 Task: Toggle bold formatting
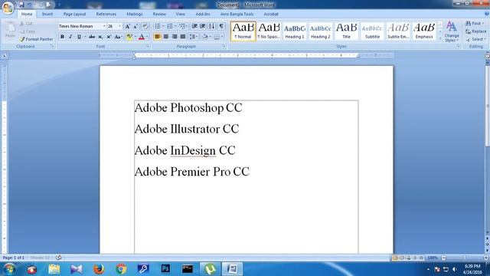[x=62, y=37]
